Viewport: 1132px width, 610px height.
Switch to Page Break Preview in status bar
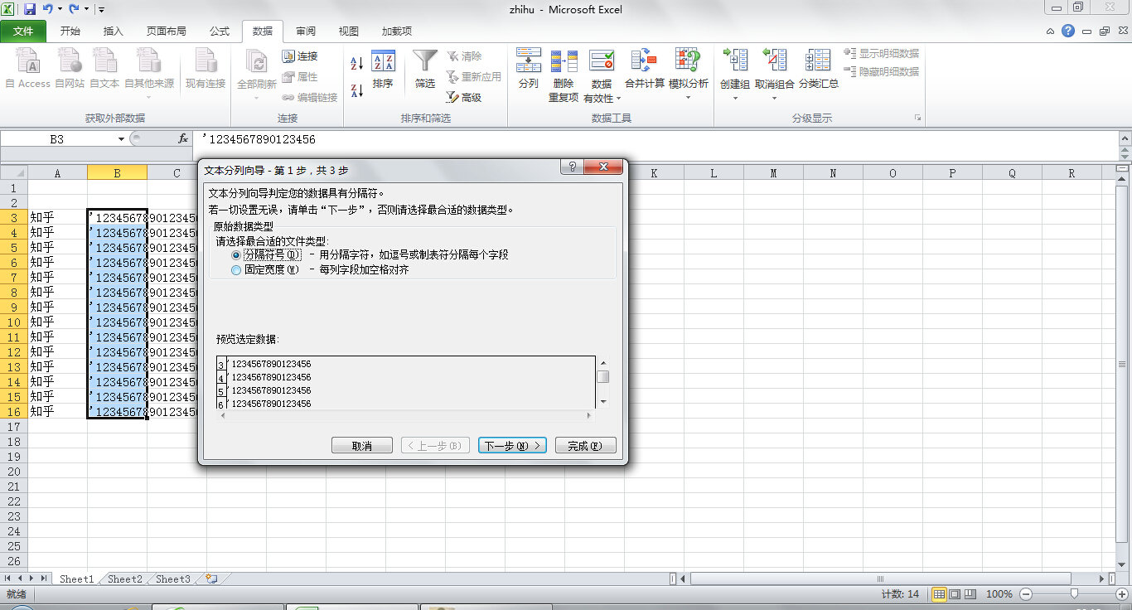point(970,594)
